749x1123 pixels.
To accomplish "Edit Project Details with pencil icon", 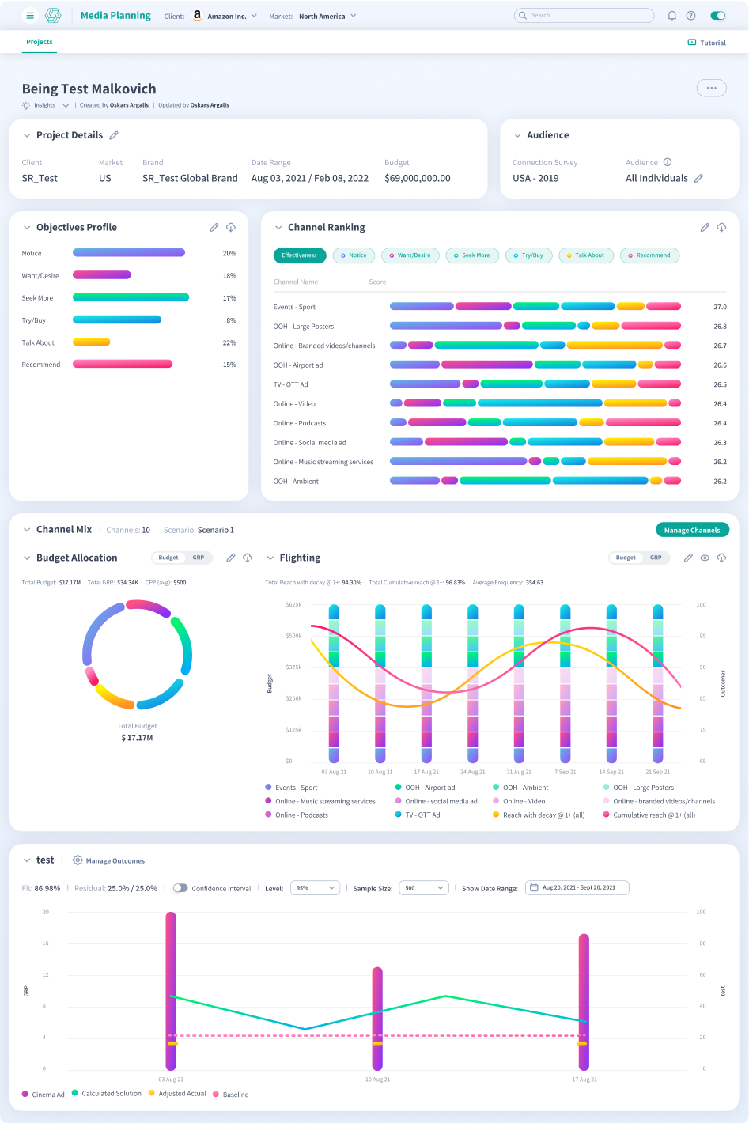I will [114, 135].
